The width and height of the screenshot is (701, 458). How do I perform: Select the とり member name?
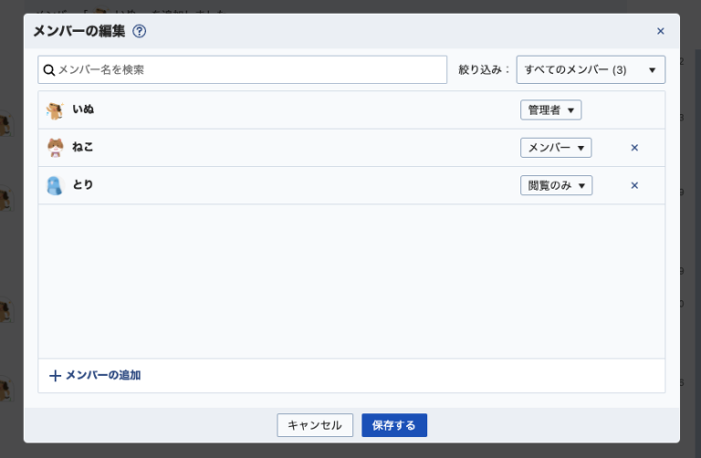click(x=83, y=184)
